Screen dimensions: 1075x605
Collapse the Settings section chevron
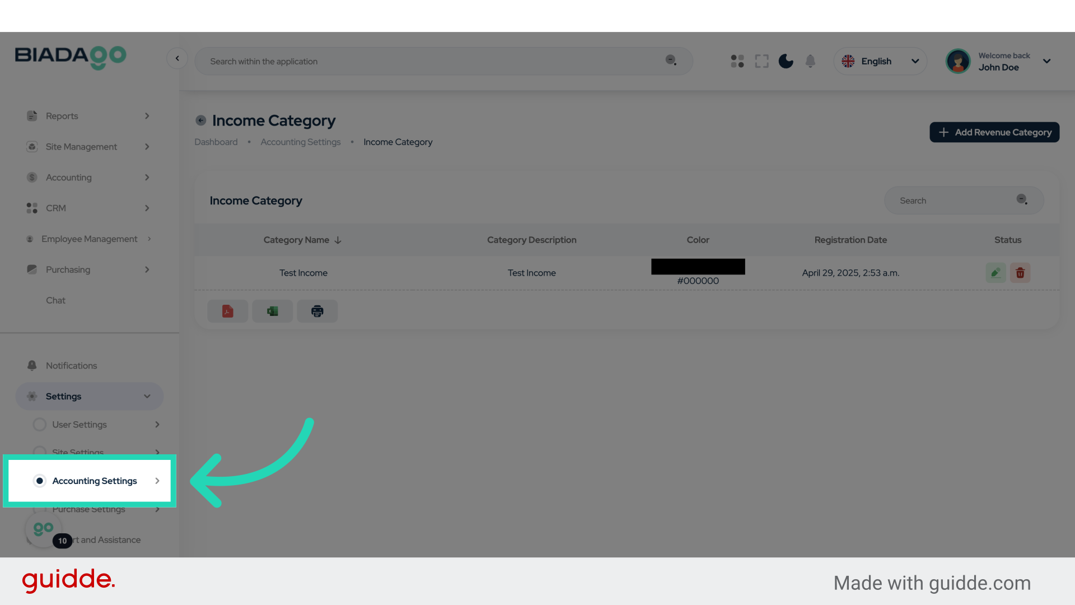147,396
